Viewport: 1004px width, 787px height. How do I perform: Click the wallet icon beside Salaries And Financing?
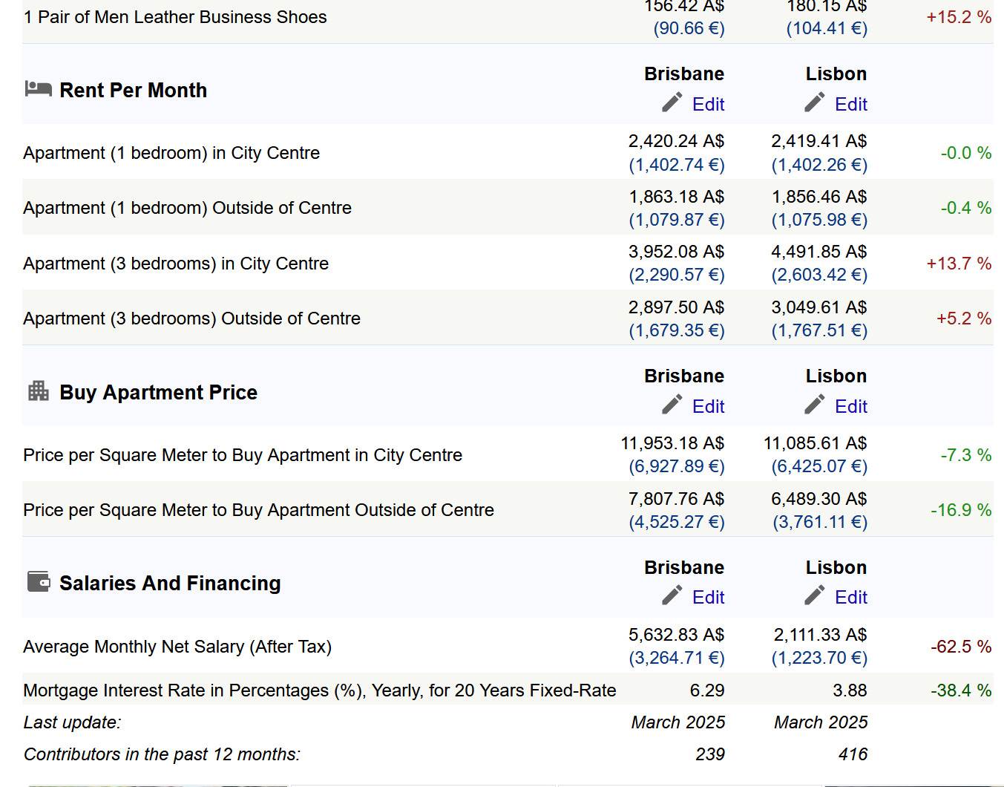39,581
